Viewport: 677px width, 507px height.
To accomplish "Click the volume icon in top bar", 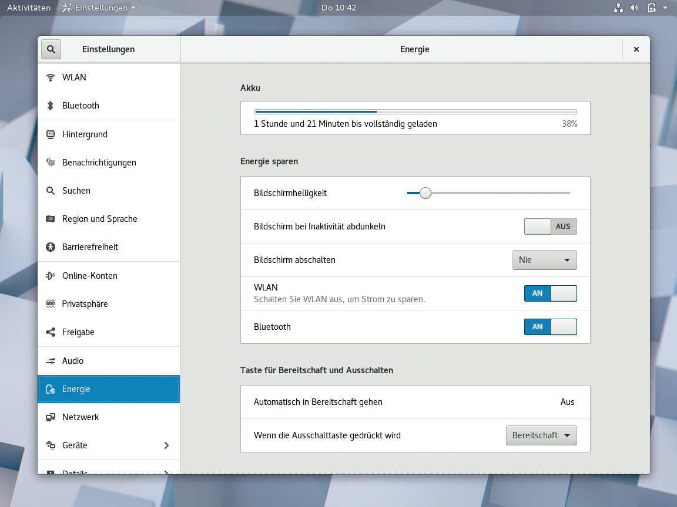I will (634, 8).
